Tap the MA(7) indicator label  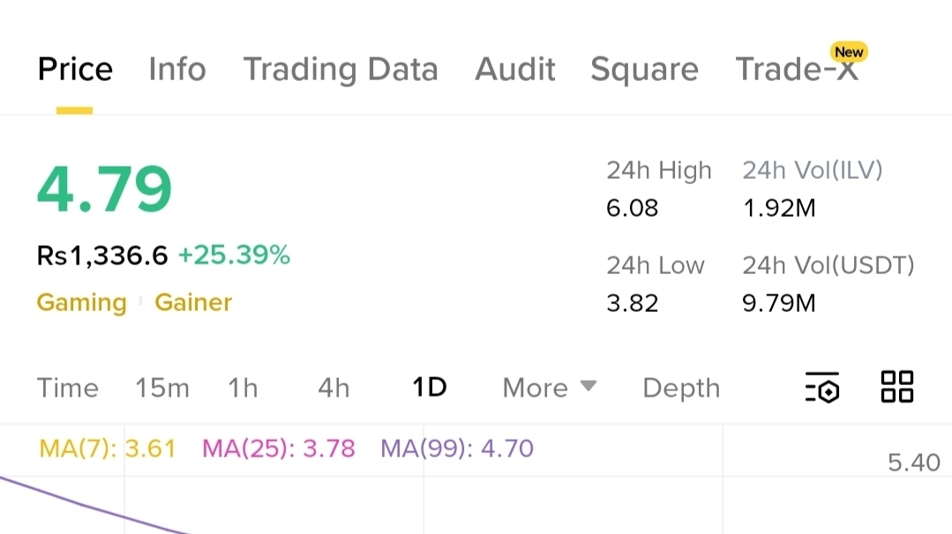coord(108,449)
